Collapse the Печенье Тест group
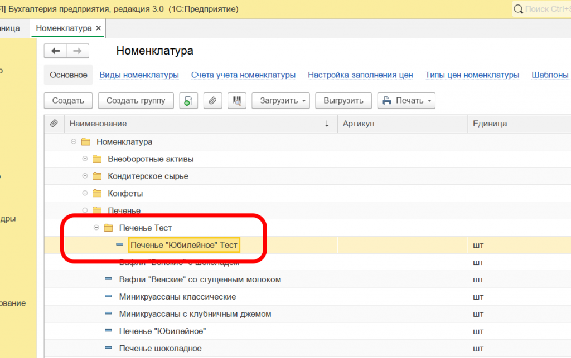The width and height of the screenshot is (571, 358). pos(96,228)
